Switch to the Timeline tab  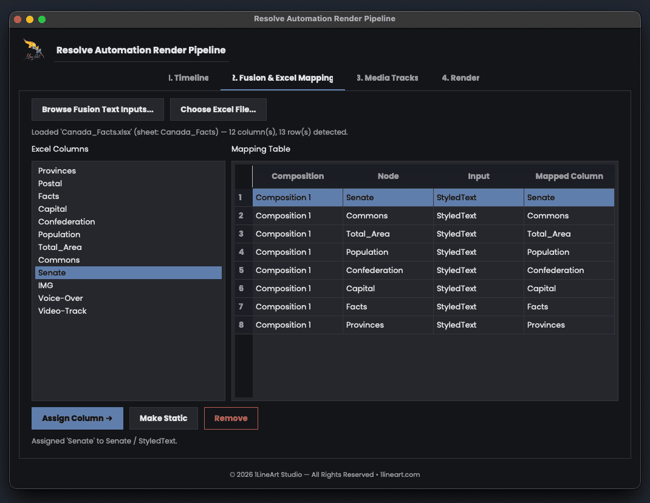188,78
